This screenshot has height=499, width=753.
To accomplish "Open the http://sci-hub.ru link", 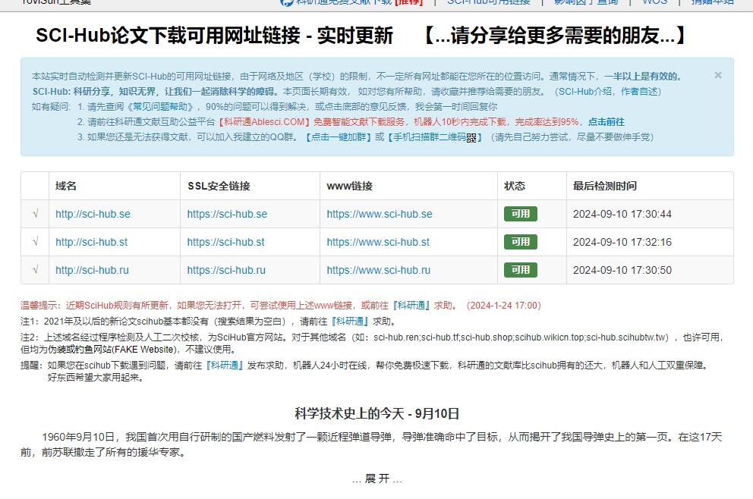I will click(x=92, y=270).
